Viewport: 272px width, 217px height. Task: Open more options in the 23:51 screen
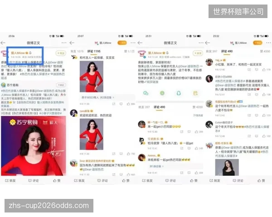click(x=201, y=43)
